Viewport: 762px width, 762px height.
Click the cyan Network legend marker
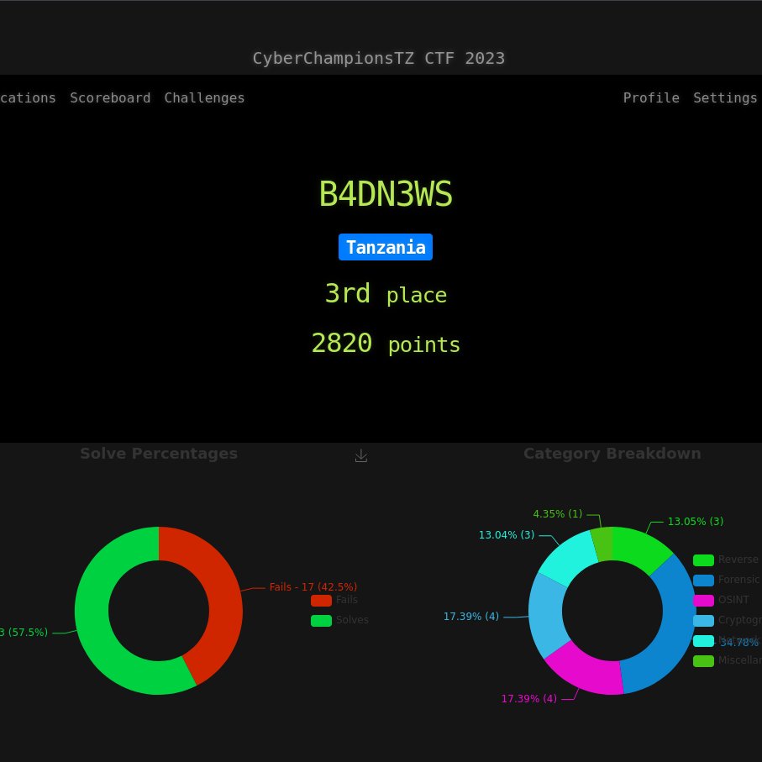coord(703,640)
